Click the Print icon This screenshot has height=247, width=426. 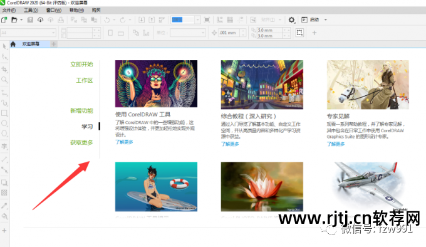61,20
